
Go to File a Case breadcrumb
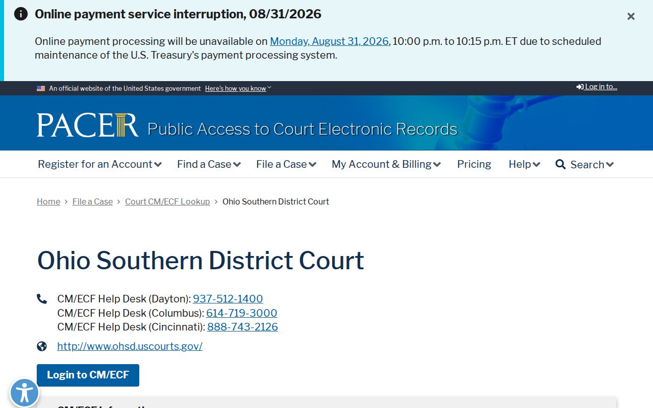click(x=92, y=201)
